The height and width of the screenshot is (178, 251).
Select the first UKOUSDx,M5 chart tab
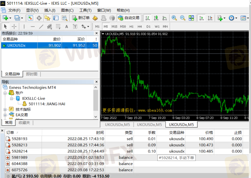[x=117, y=124]
